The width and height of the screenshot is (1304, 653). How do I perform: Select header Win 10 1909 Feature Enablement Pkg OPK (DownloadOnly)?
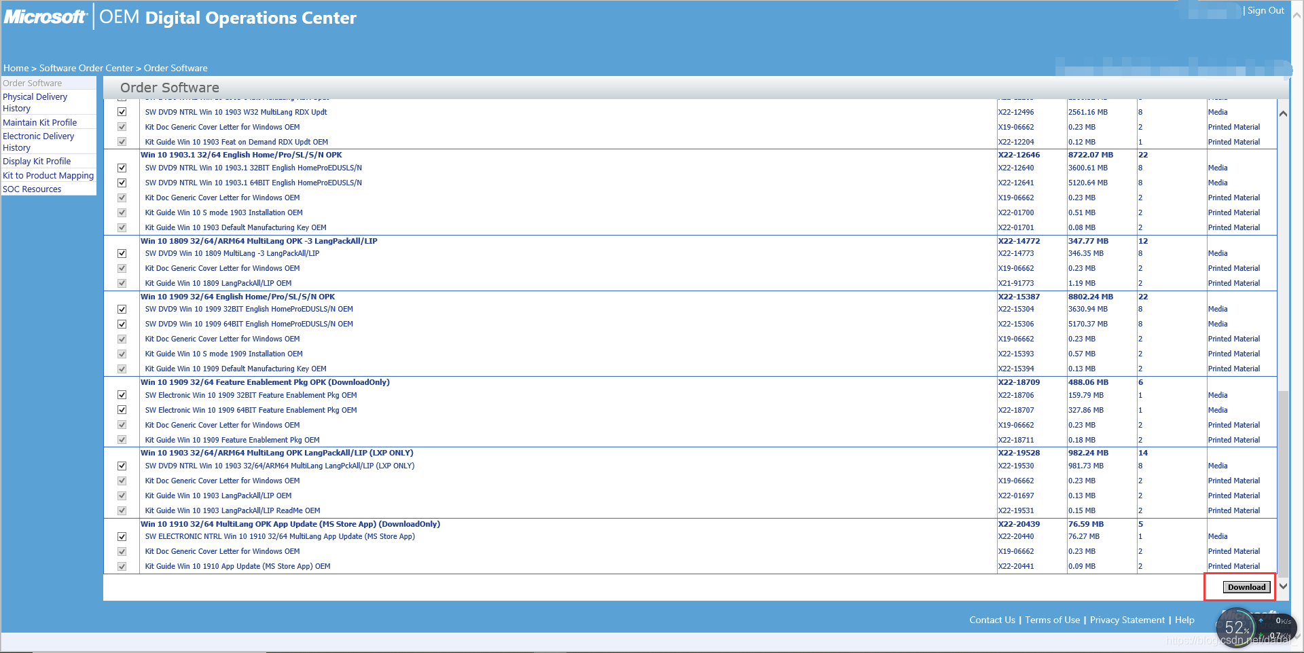pos(265,382)
